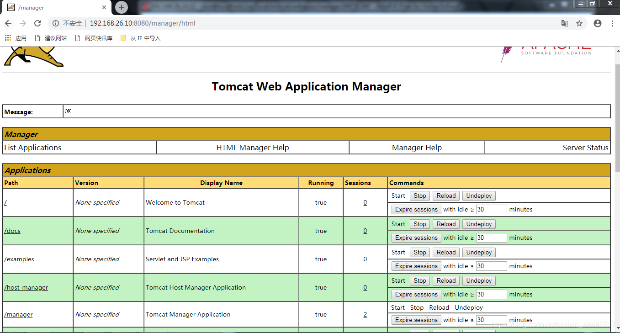The height and width of the screenshot is (333, 620).
Task: Expire sessions for /manager application
Action: [x=416, y=320]
